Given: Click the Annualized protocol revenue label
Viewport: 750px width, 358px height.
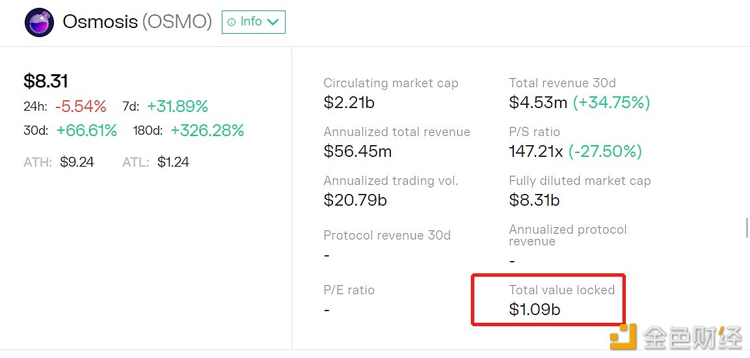Looking at the screenshot, I should point(568,236).
